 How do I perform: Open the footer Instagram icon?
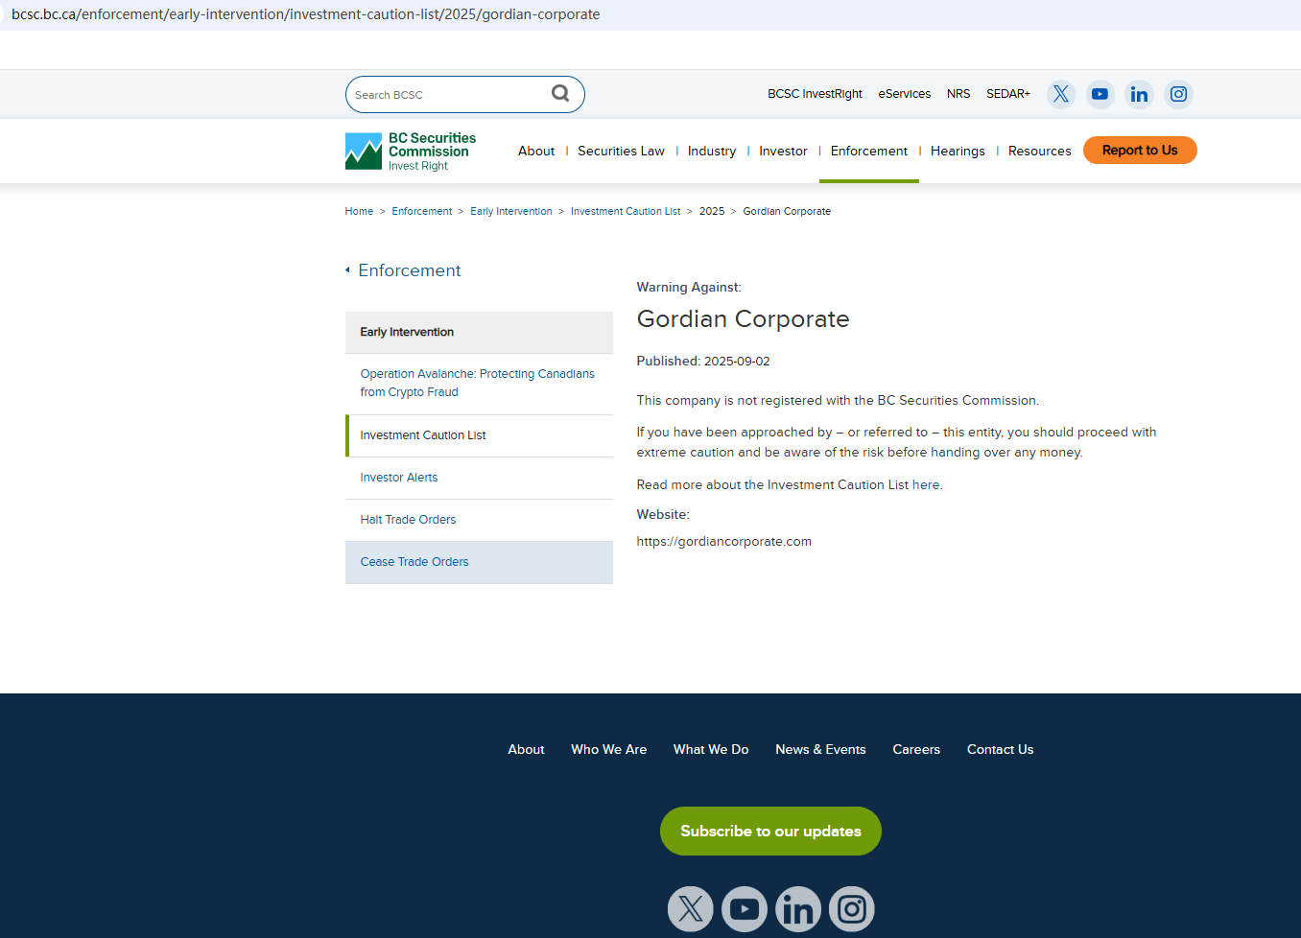coord(852,909)
